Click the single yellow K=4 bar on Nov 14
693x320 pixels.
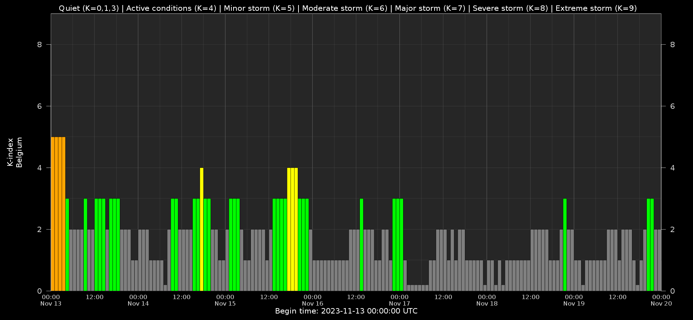[x=202, y=229]
